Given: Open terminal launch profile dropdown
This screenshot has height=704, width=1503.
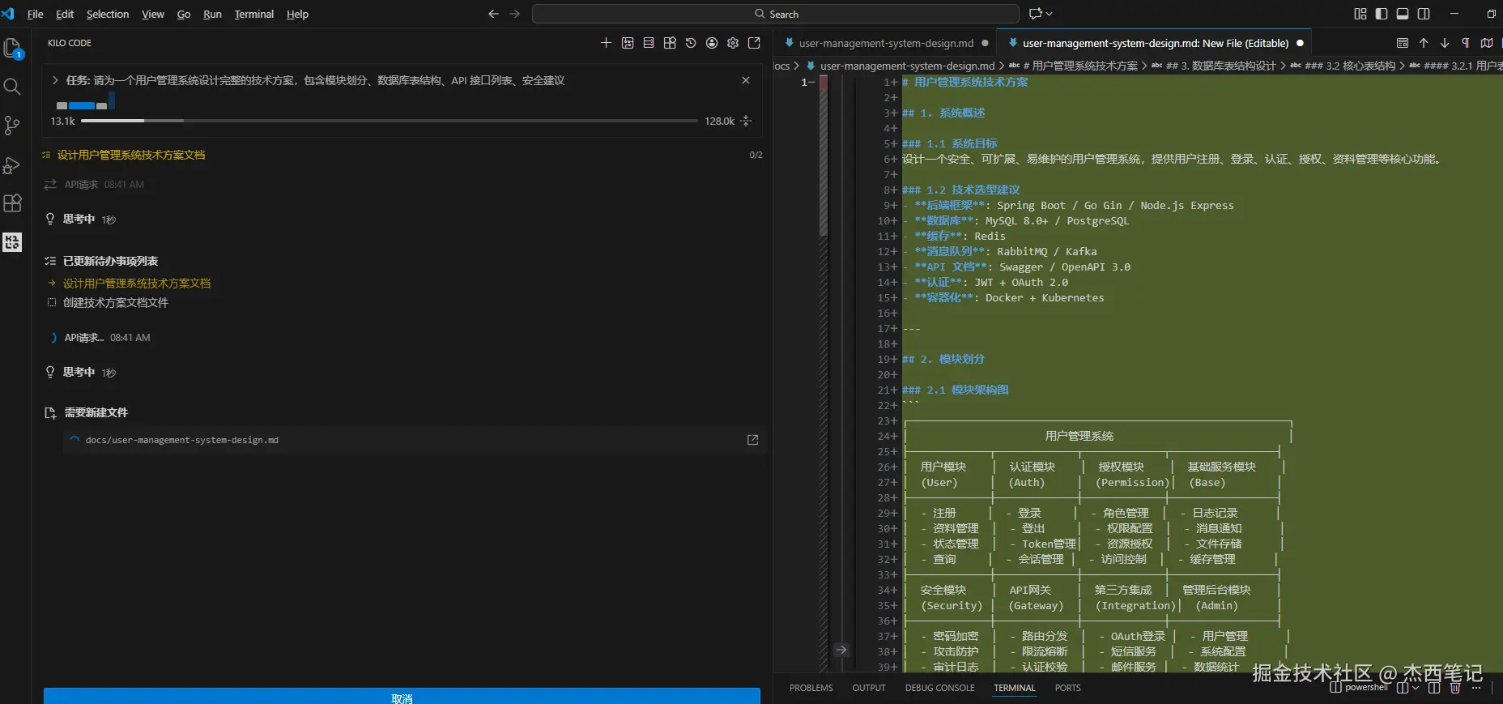Looking at the screenshot, I should tap(1416, 688).
